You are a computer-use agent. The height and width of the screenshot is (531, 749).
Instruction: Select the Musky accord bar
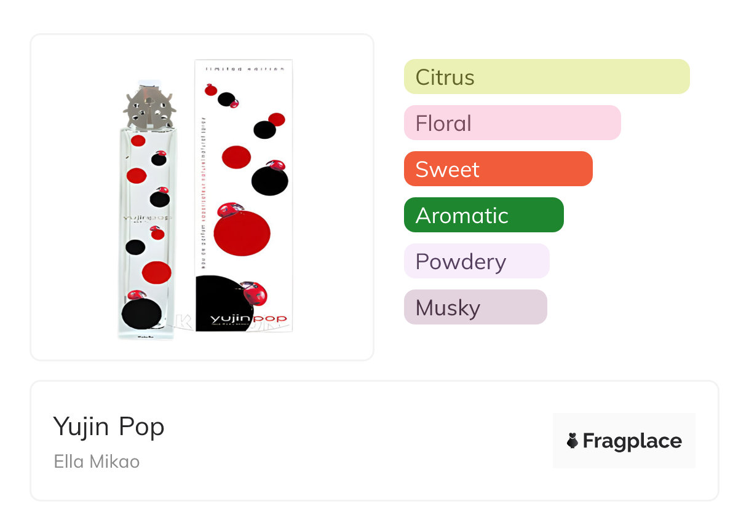click(475, 307)
